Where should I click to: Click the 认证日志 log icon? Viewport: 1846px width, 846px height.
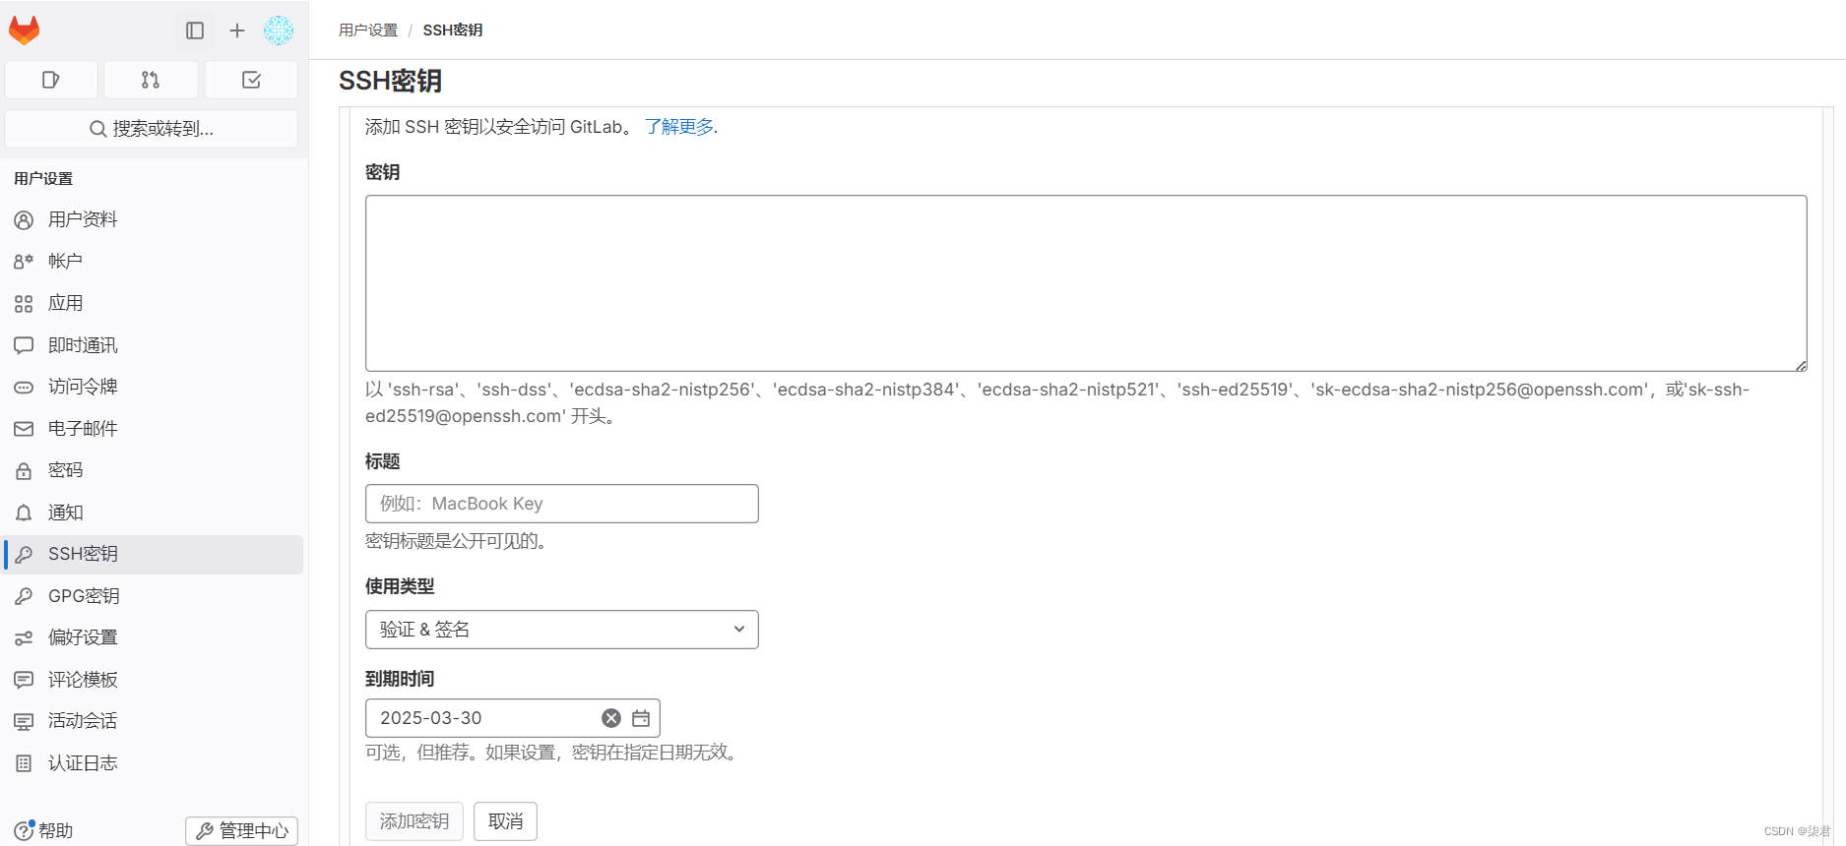coord(24,763)
